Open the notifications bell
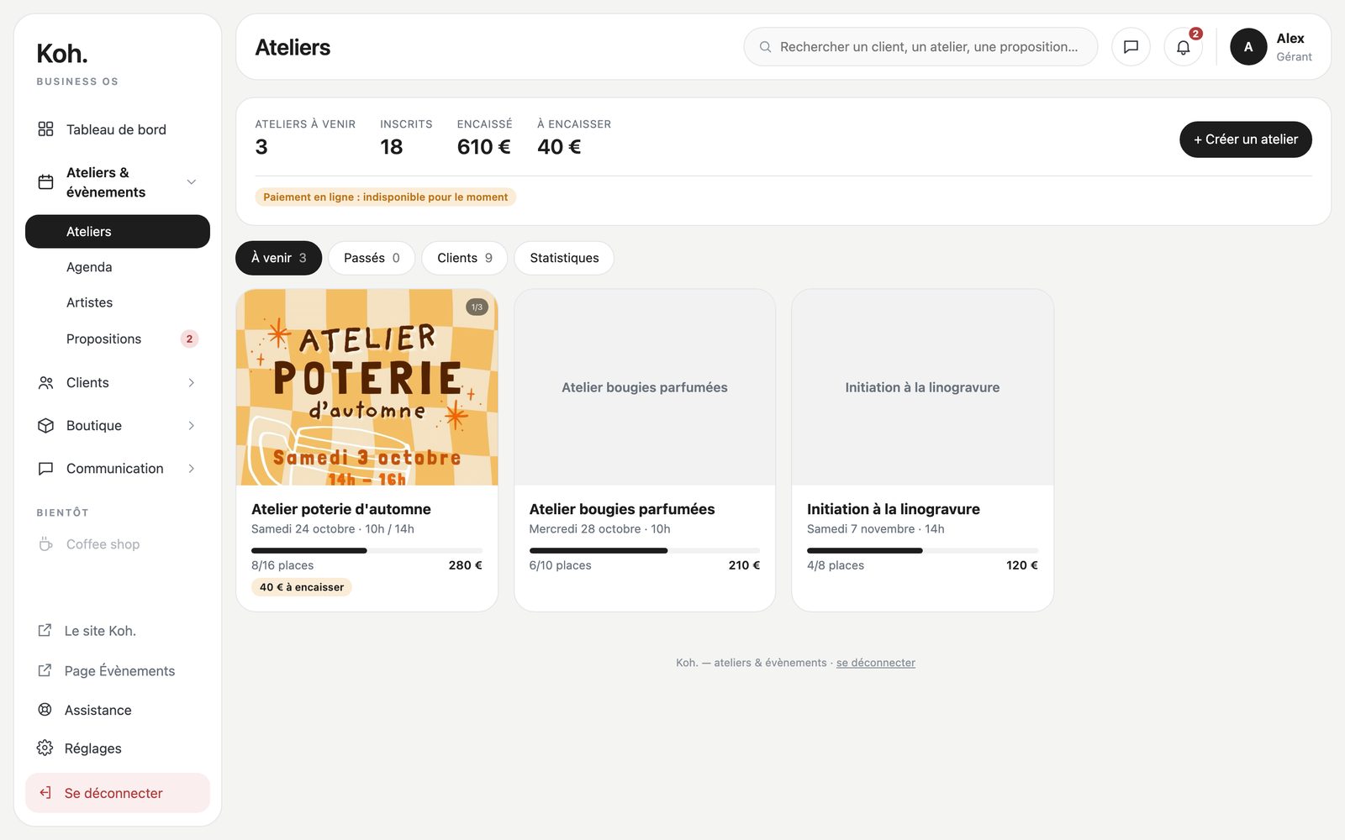 pyautogui.click(x=1183, y=47)
